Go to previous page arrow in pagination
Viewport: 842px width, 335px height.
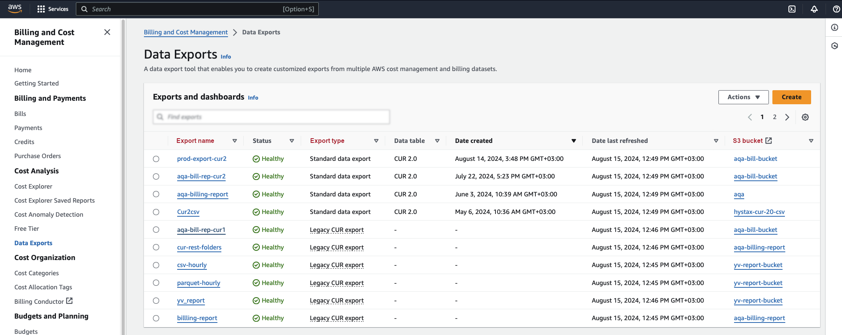tap(750, 117)
